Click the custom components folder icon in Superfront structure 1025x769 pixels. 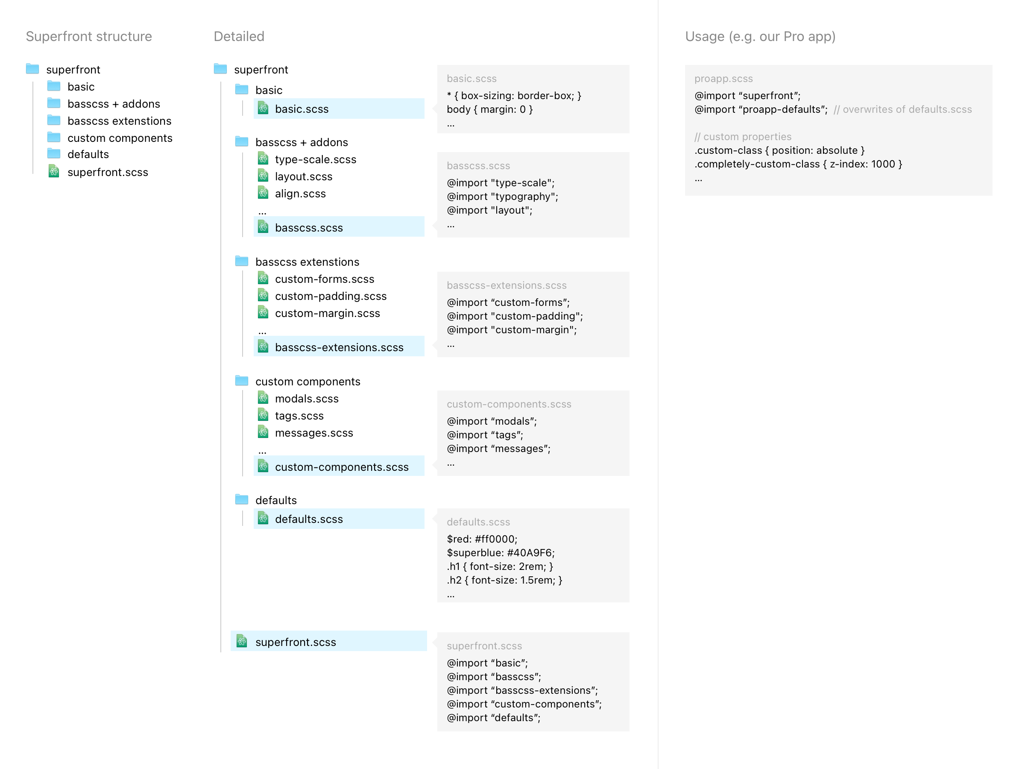coord(54,138)
